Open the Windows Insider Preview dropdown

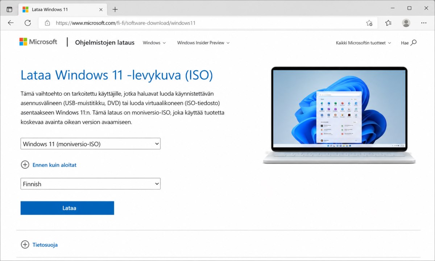[203, 43]
